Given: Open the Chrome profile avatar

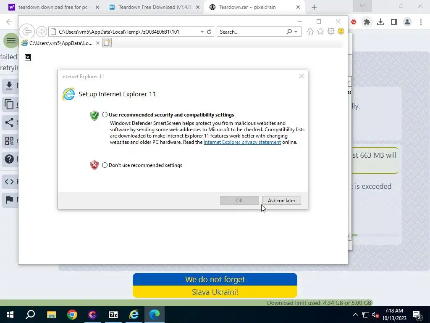Looking at the screenshot, I should [407, 22].
